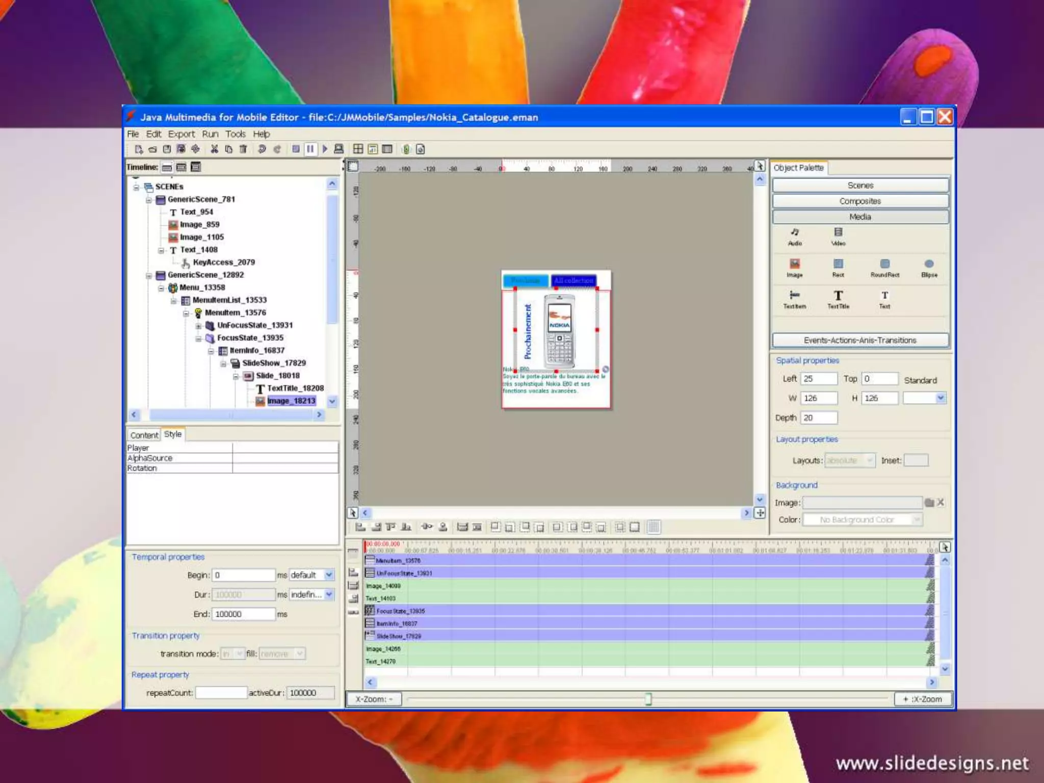Viewport: 1044px width, 783px height.
Task: Click the Events-Actions-Anis-Transitions button
Action: point(860,340)
